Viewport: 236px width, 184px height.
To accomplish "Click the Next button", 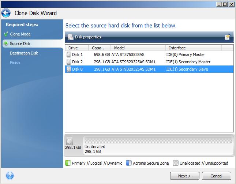I will (x=184, y=176).
